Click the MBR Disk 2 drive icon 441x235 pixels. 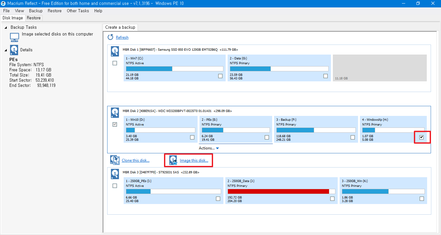(115, 113)
